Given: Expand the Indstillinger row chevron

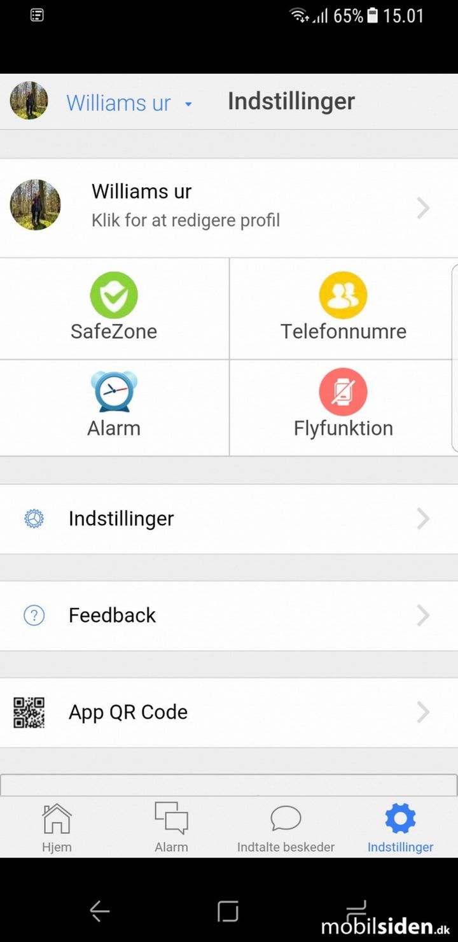Looking at the screenshot, I should pos(423,519).
